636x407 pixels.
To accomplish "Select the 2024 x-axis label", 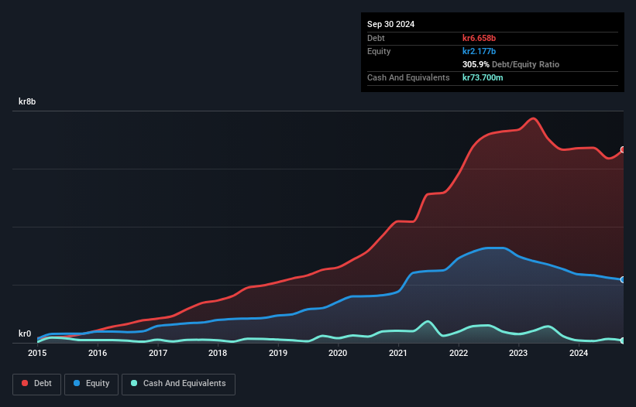I will (579, 353).
